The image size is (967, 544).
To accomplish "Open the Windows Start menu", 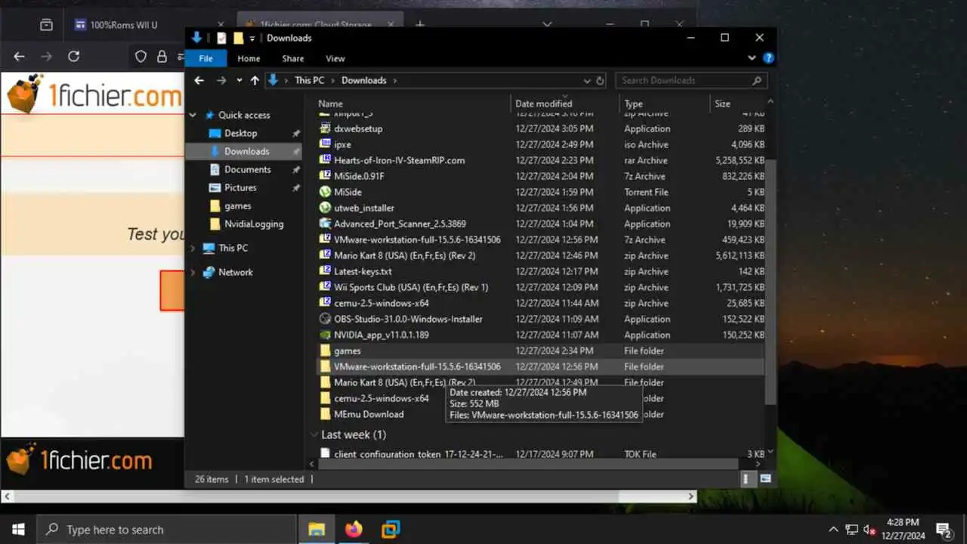I will tap(18, 530).
